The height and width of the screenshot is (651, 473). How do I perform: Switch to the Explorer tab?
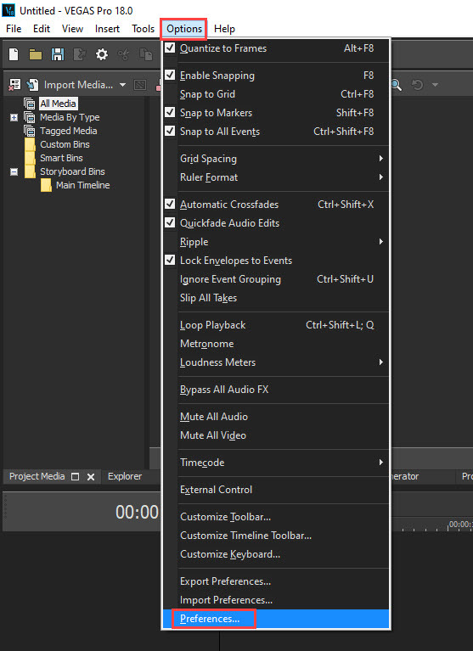click(x=125, y=476)
